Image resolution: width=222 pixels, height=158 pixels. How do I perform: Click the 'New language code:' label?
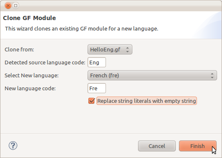coord(30,89)
